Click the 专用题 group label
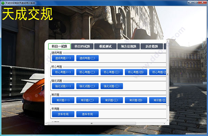 pyautogui.click(x=55, y=109)
